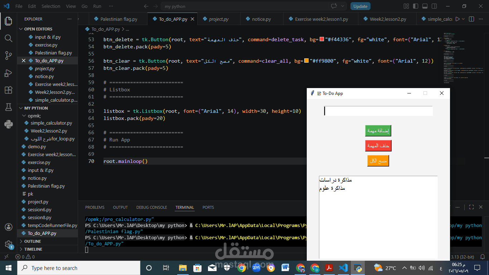Go back with the title bar left arrow

pyautogui.click(x=146, y=6)
